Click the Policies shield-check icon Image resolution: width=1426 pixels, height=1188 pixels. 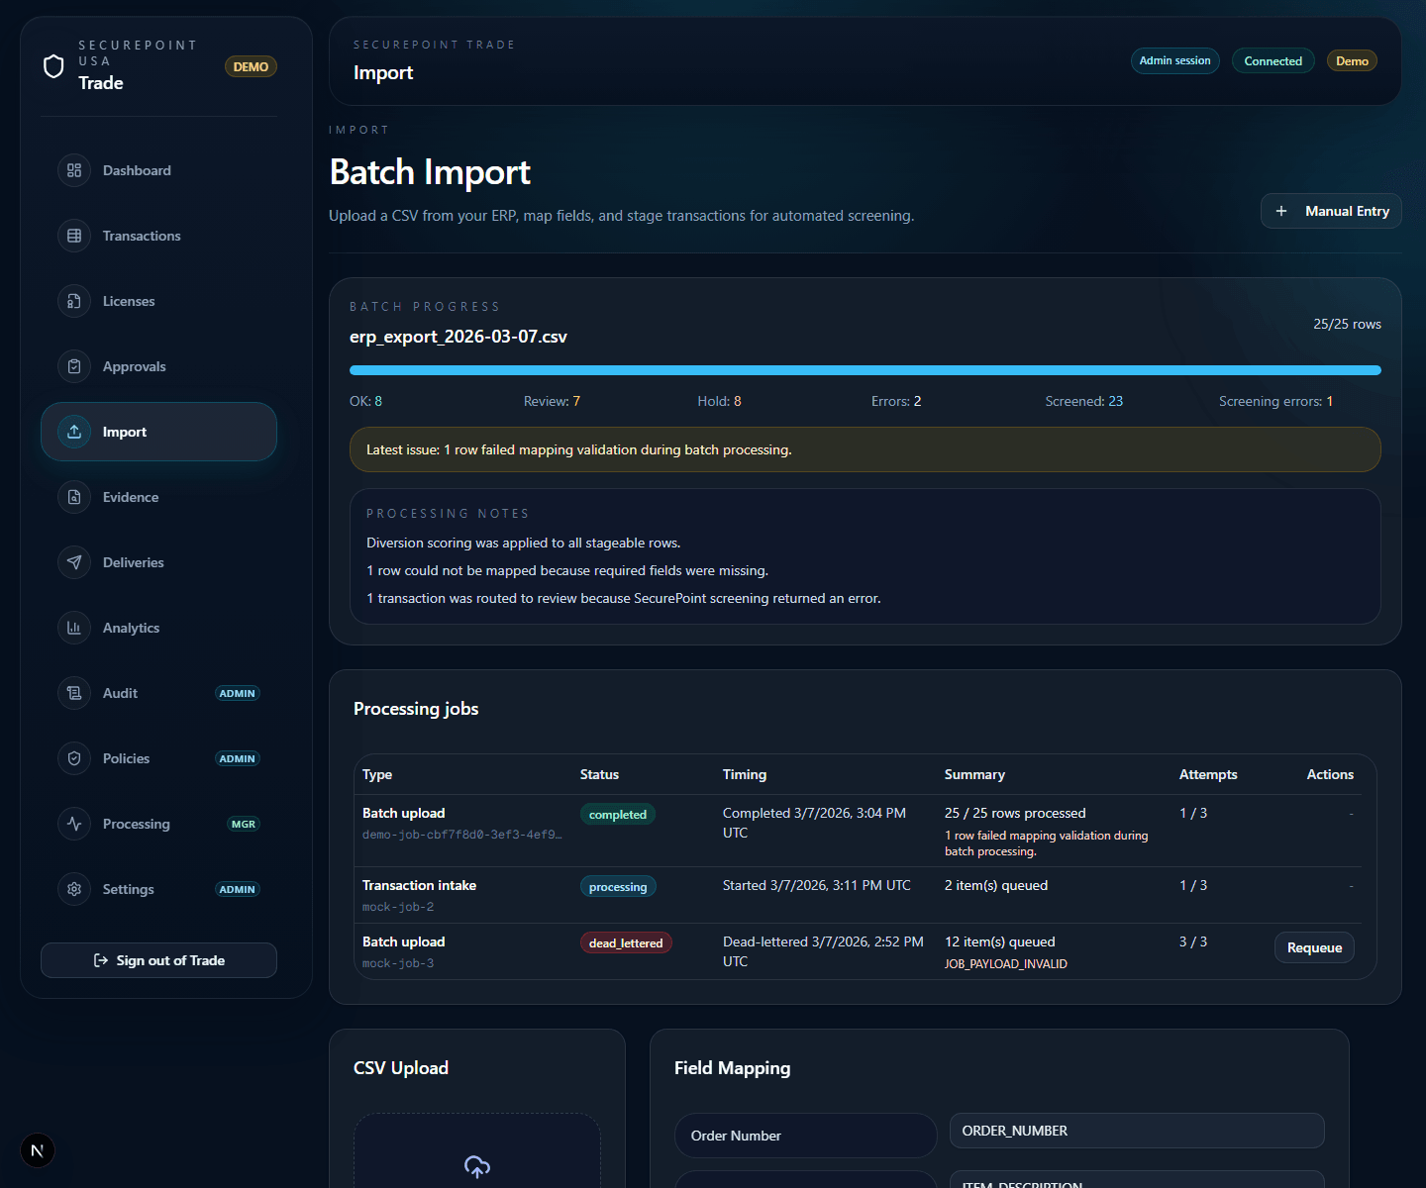tap(74, 758)
